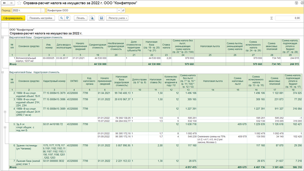Click Показать настройки button
The height and width of the screenshot is (171, 304).
pyautogui.click(x=41, y=18)
